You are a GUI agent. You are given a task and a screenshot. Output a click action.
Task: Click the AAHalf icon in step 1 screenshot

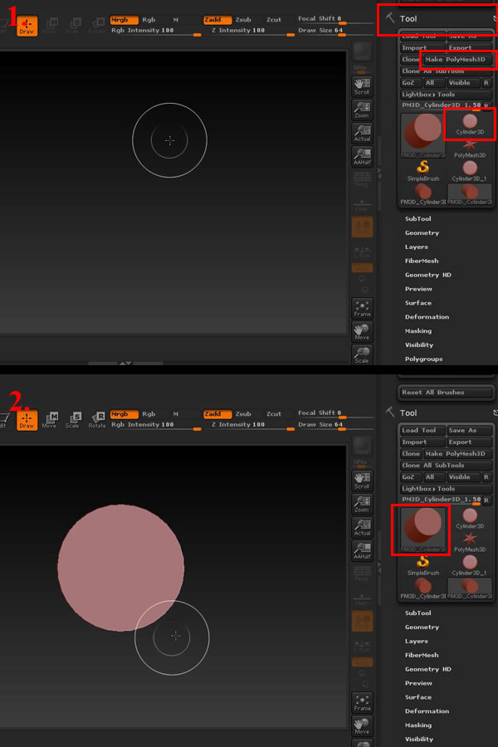pyautogui.click(x=362, y=157)
